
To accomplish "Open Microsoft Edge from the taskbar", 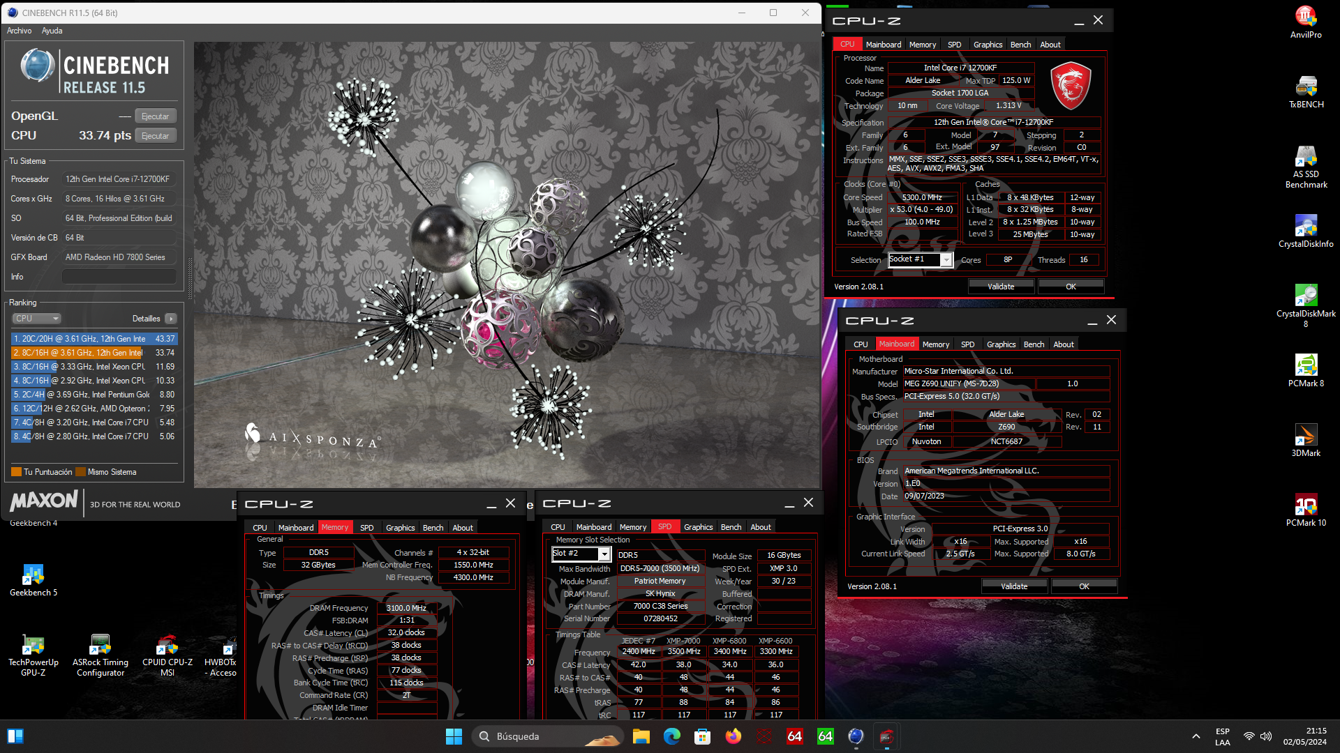I will pos(671,736).
